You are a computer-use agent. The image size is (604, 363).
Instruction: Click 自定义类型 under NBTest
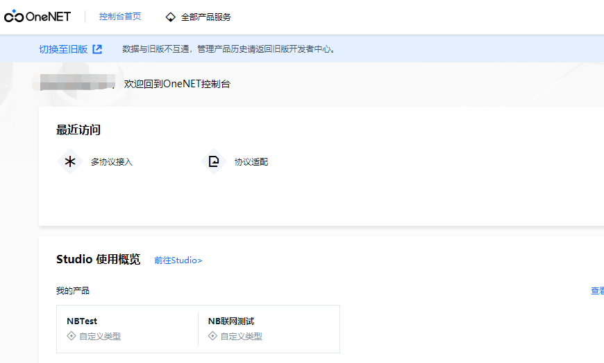(100, 337)
